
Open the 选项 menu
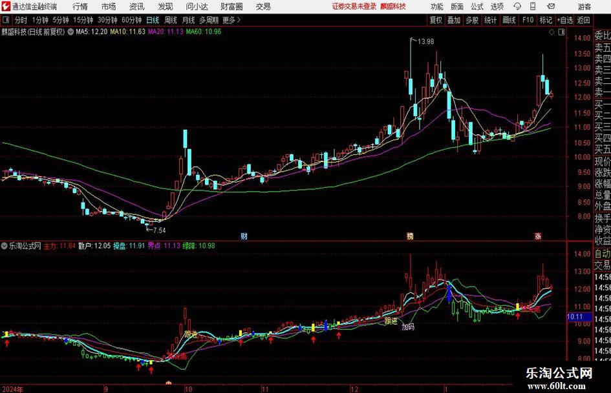coord(497,6)
